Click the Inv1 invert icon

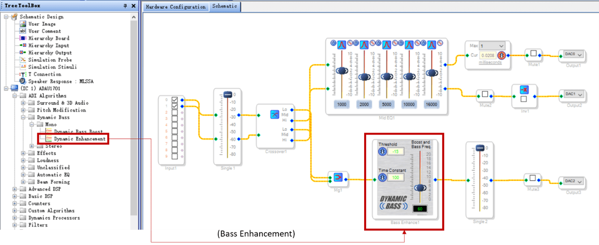tap(524, 90)
